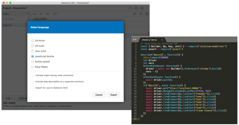The width and height of the screenshot is (239, 125).
Task: Choose the Java JUnit language option
Action: click(33, 51)
